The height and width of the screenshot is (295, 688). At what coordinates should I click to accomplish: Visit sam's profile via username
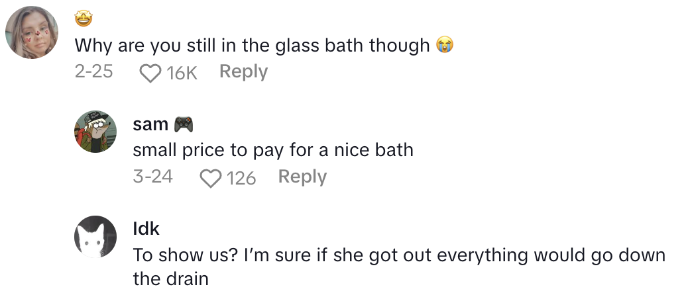click(x=150, y=124)
